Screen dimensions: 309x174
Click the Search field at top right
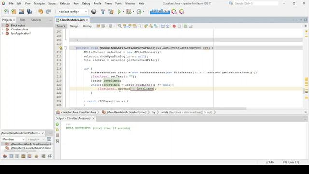pos(256,3)
